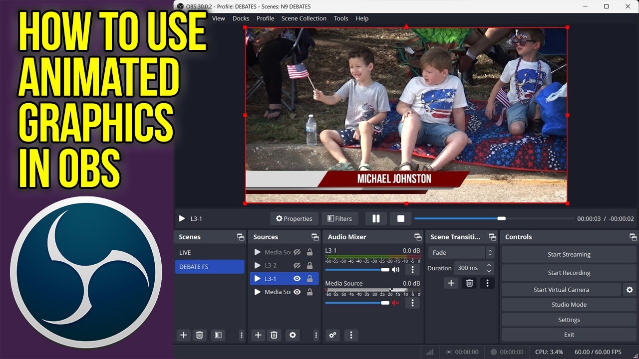Viewport: 639px width, 359px height.
Task: Open the Fade transition dropdown
Action: point(461,253)
